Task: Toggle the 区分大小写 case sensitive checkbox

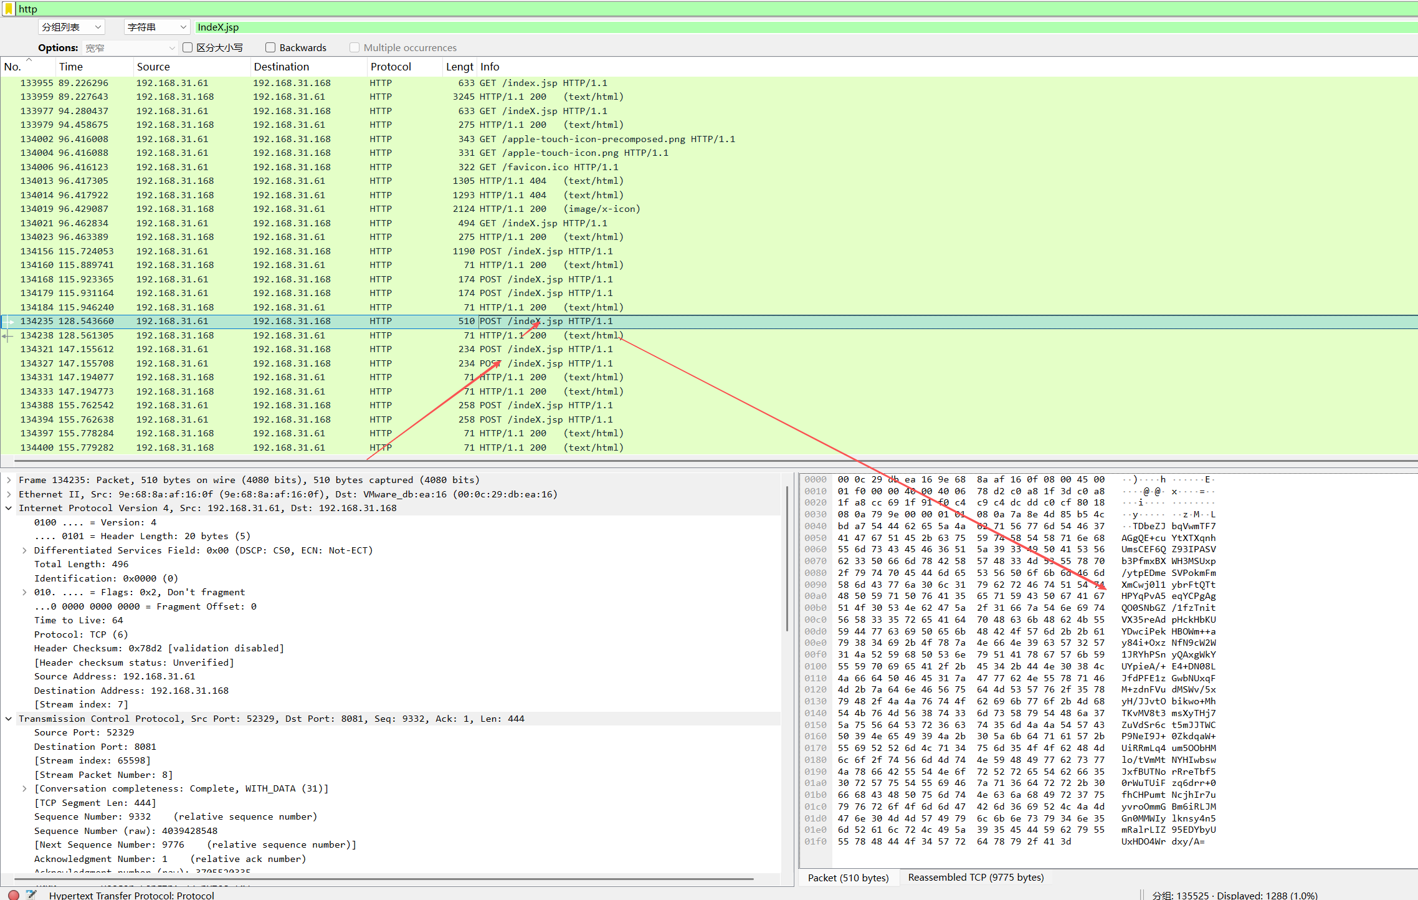Action: (188, 47)
